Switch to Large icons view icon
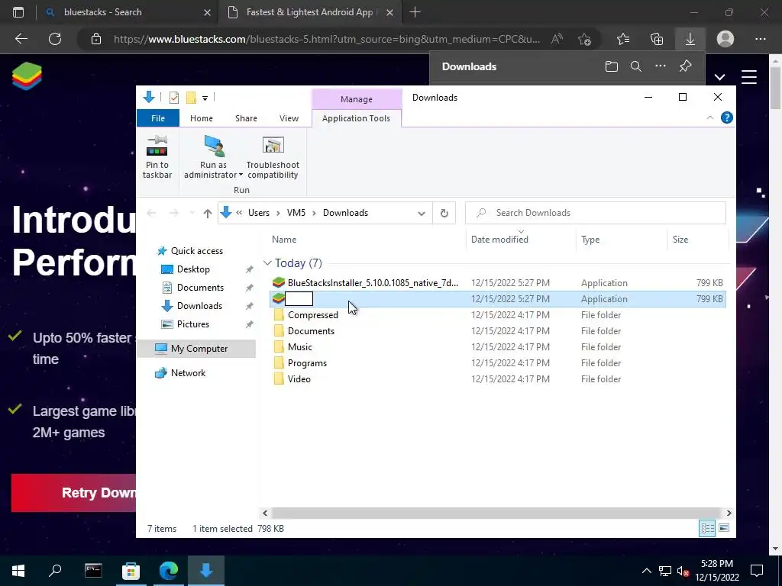The width and height of the screenshot is (782, 586). pos(724,528)
